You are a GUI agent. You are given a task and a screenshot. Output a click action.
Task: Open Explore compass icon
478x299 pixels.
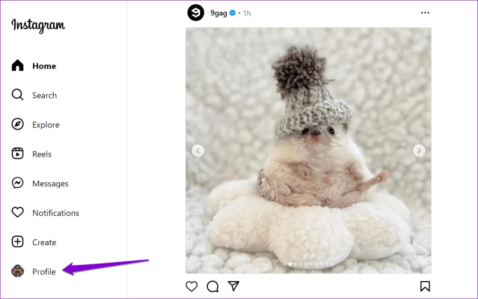pyautogui.click(x=18, y=125)
